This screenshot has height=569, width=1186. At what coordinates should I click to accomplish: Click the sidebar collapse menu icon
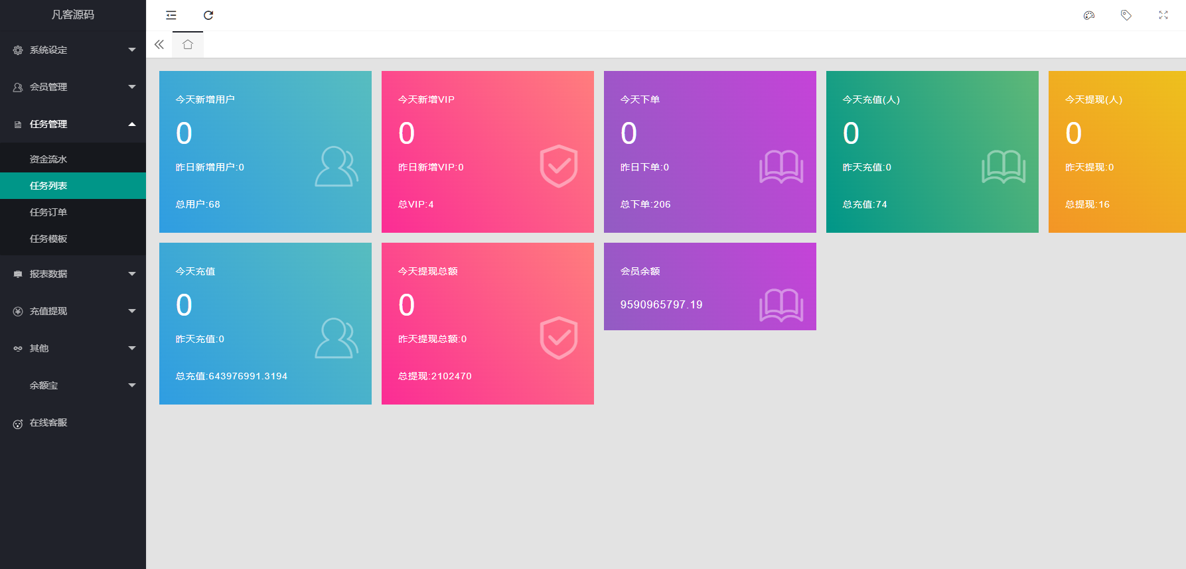[171, 15]
